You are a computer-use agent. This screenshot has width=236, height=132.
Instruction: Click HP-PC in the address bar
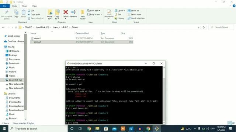(65, 27)
